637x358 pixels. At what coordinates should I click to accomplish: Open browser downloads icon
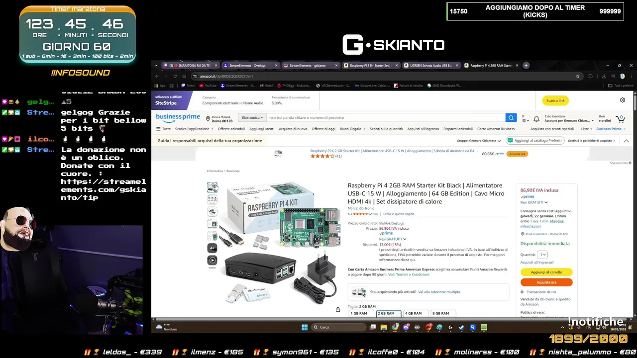point(604,76)
